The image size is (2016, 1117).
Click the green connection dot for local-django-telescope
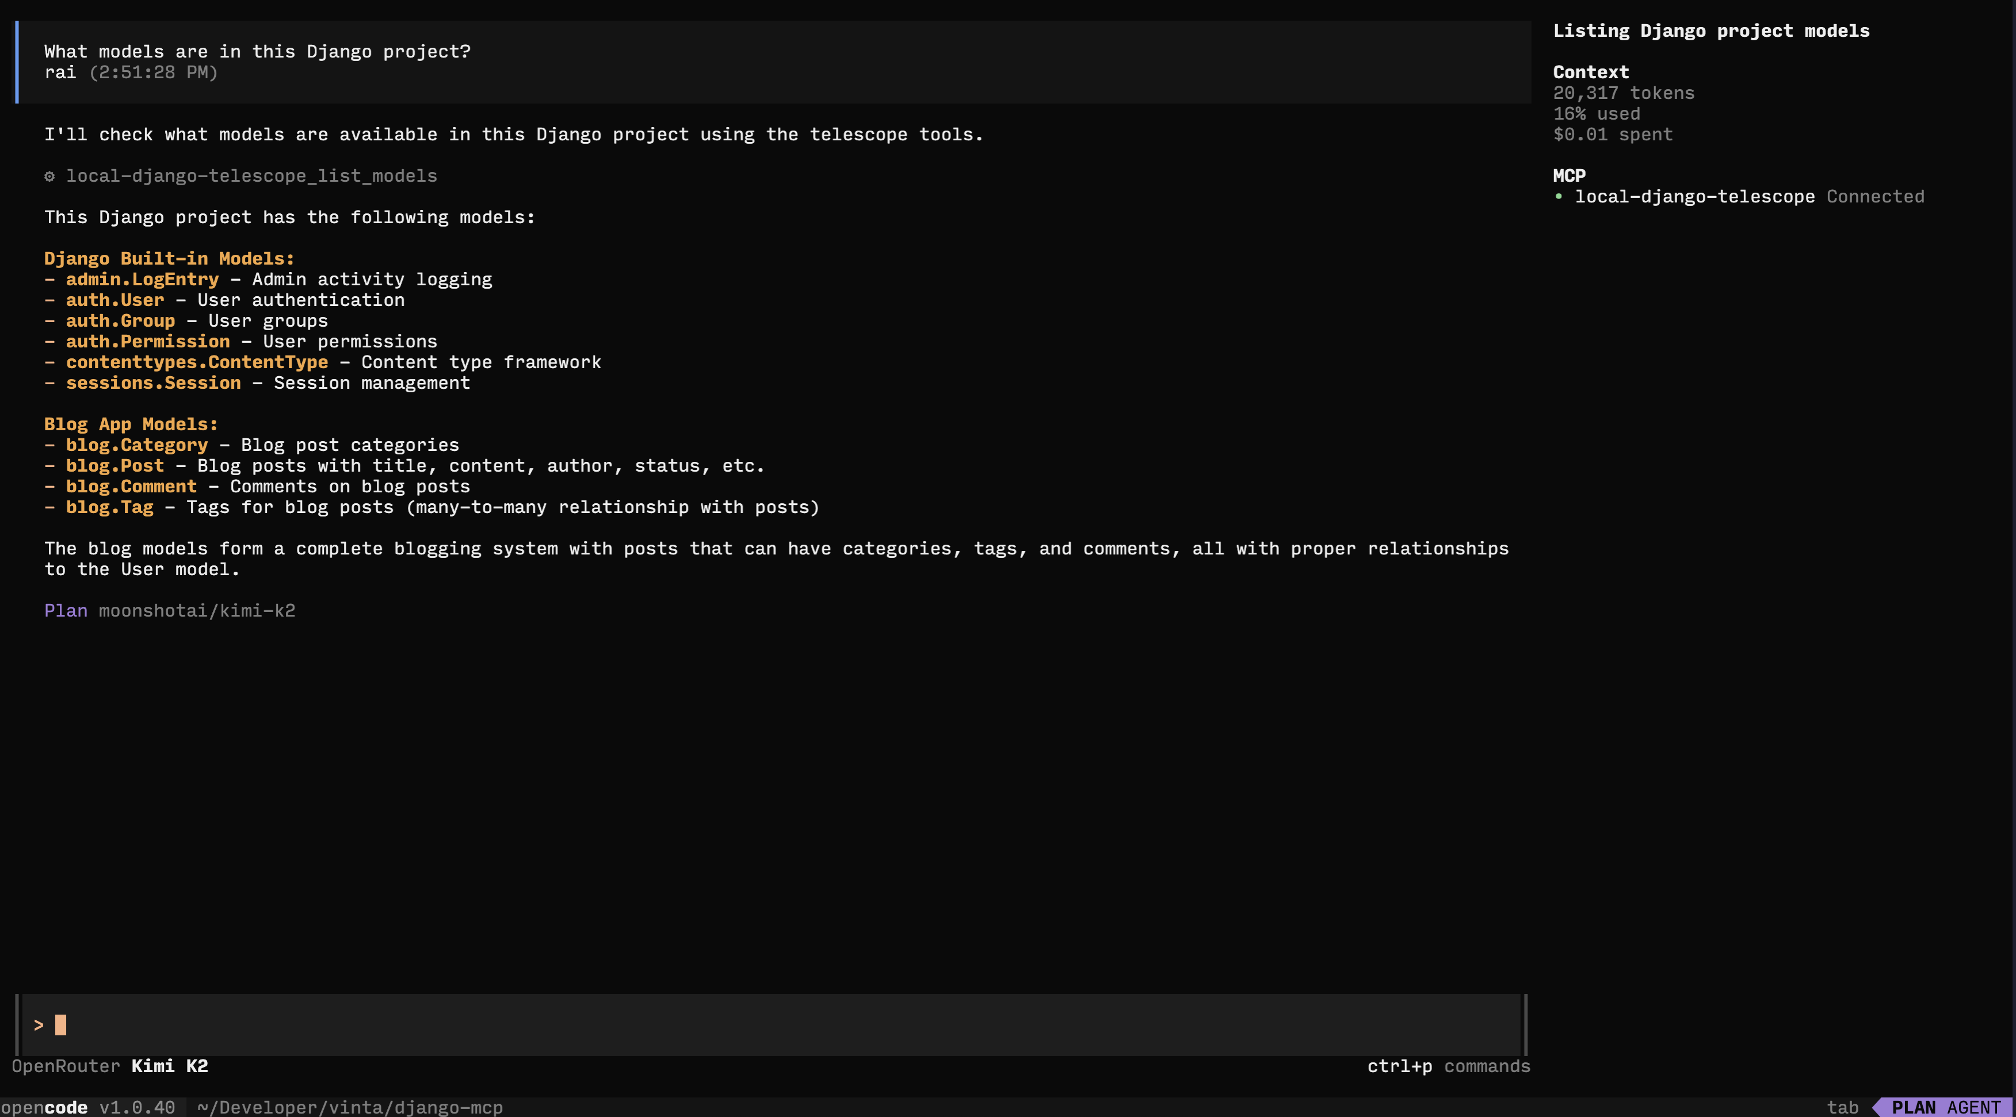pyautogui.click(x=1560, y=196)
